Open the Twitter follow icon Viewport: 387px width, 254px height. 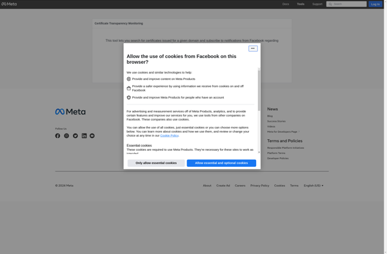point(75,136)
